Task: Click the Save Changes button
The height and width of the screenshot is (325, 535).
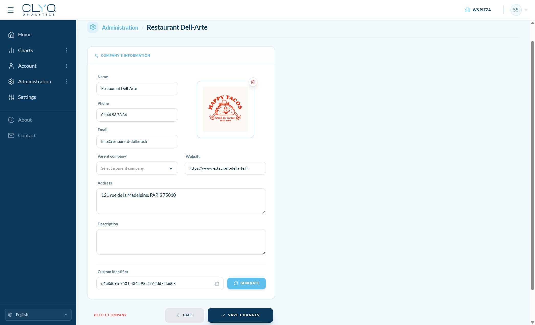Action: tap(240, 315)
